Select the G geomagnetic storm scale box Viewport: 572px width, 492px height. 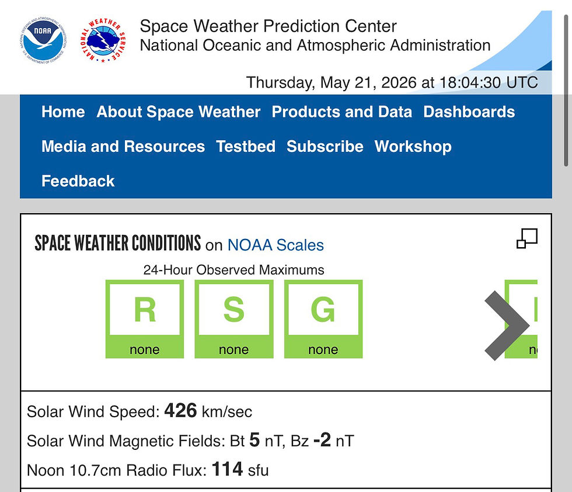(x=323, y=319)
